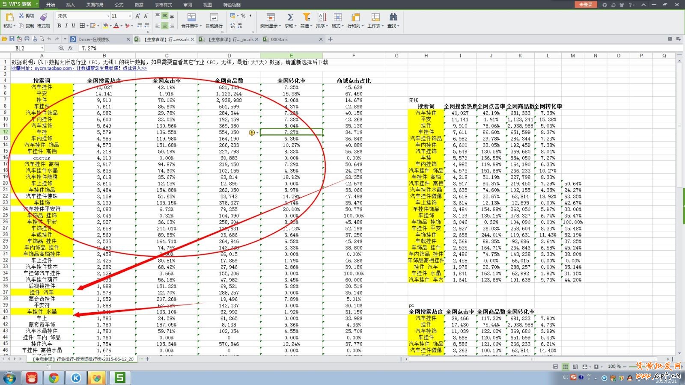This screenshot has height=385, width=685.
Task: Click the percent style icon
Action: [x=243, y=16]
